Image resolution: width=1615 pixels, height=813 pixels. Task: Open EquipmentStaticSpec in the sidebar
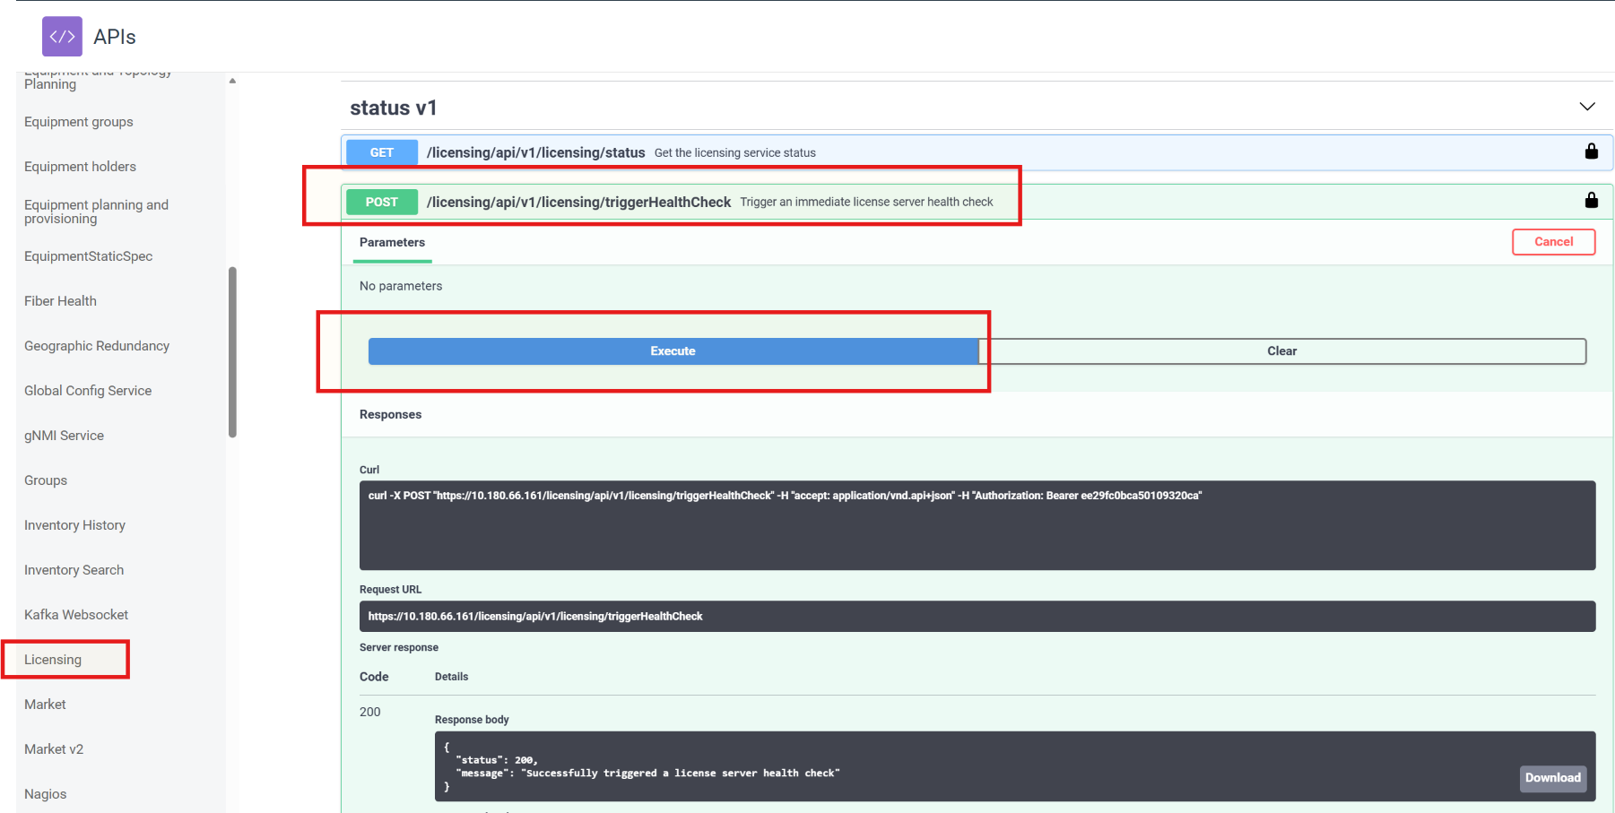click(88, 256)
